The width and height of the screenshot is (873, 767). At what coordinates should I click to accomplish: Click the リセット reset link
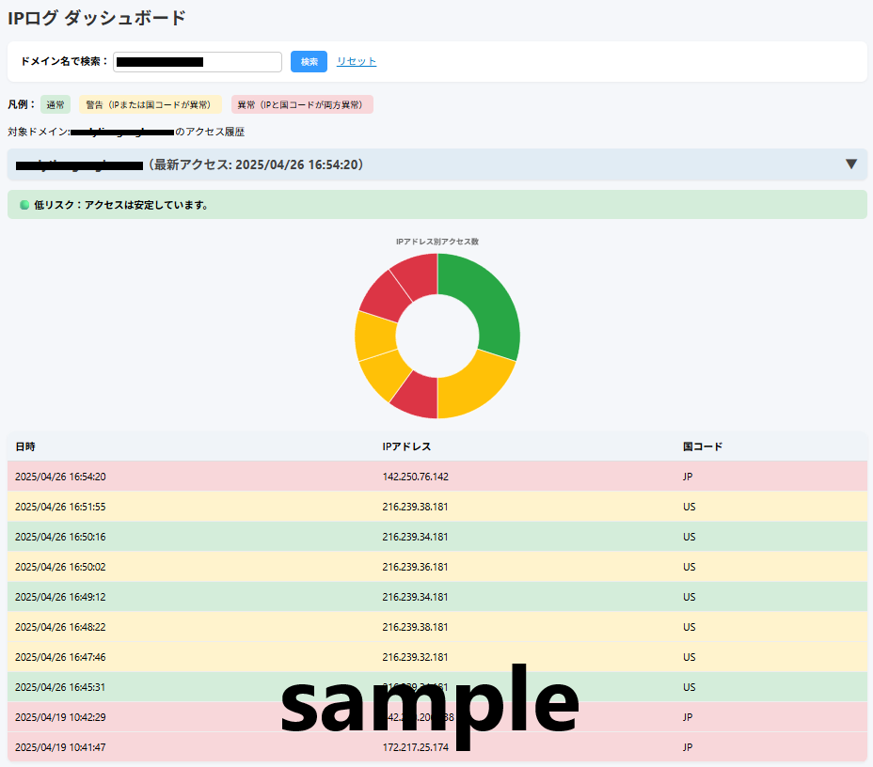coord(357,61)
